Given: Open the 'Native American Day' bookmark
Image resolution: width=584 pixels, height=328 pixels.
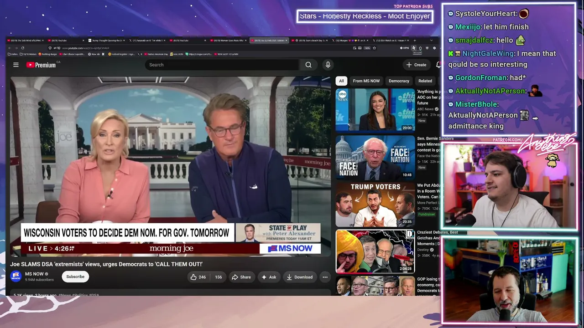Looking at the screenshot, I should (156, 54).
